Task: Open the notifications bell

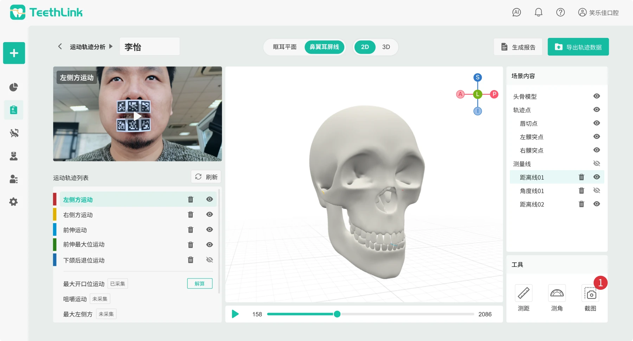Action: click(538, 12)
